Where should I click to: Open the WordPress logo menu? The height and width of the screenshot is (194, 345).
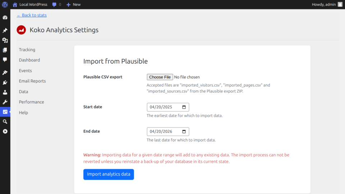(5, 4)
